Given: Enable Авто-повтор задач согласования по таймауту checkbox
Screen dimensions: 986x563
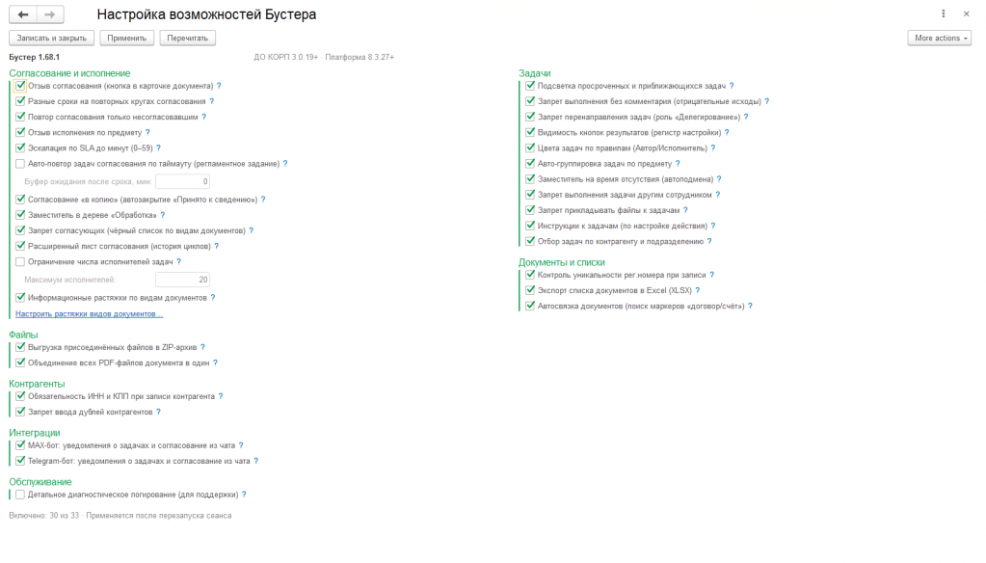Looking at the screenshot, I should (x=20, y=164).
